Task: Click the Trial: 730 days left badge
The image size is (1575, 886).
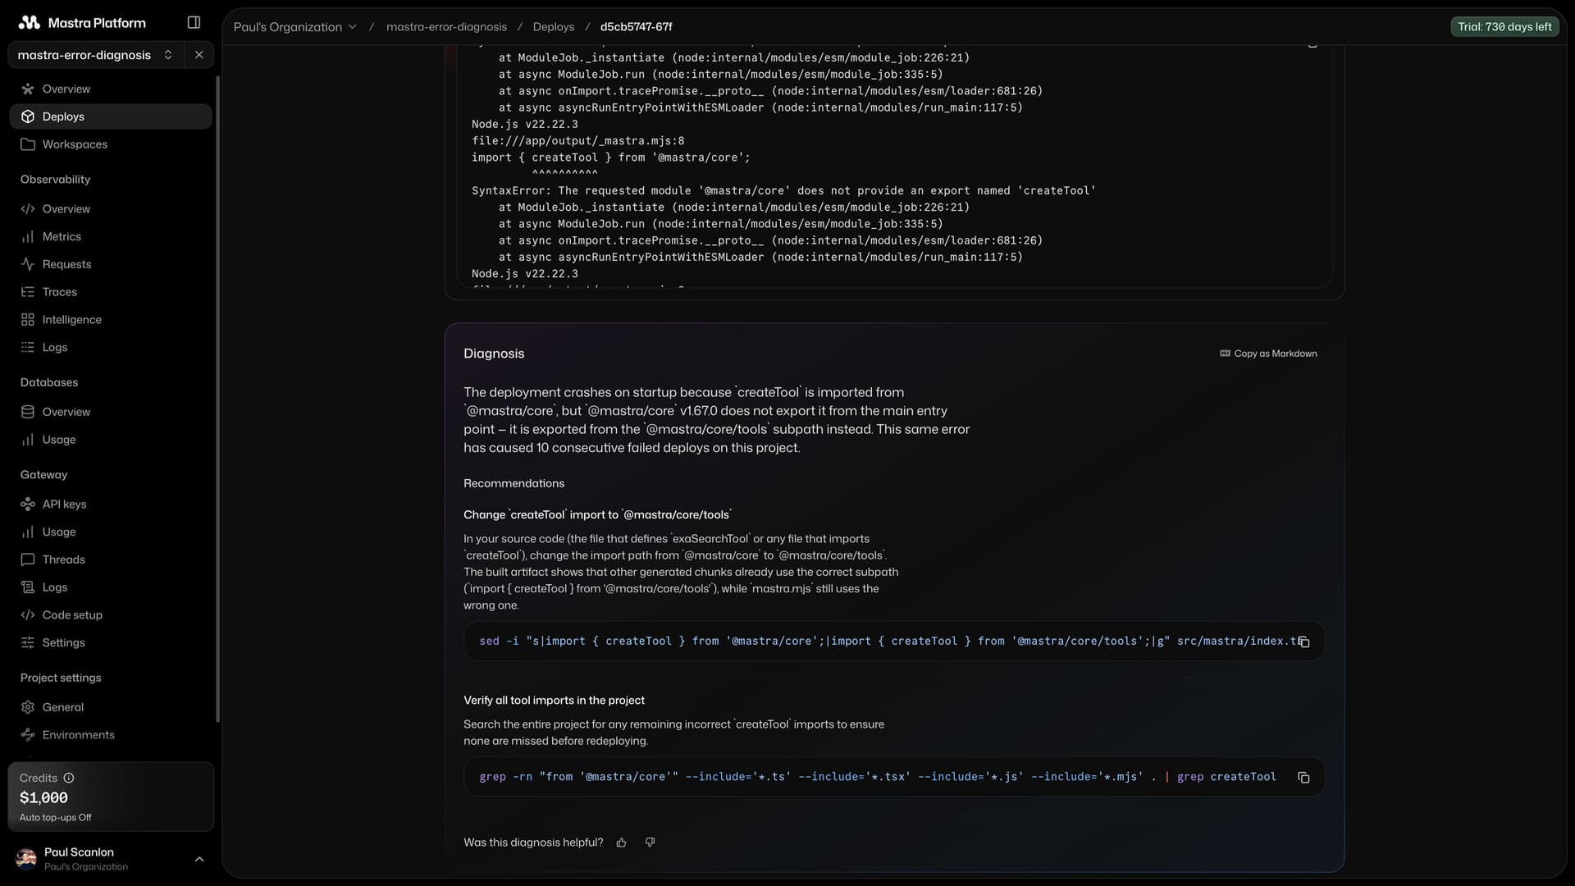Action: tap(1504, 27)
